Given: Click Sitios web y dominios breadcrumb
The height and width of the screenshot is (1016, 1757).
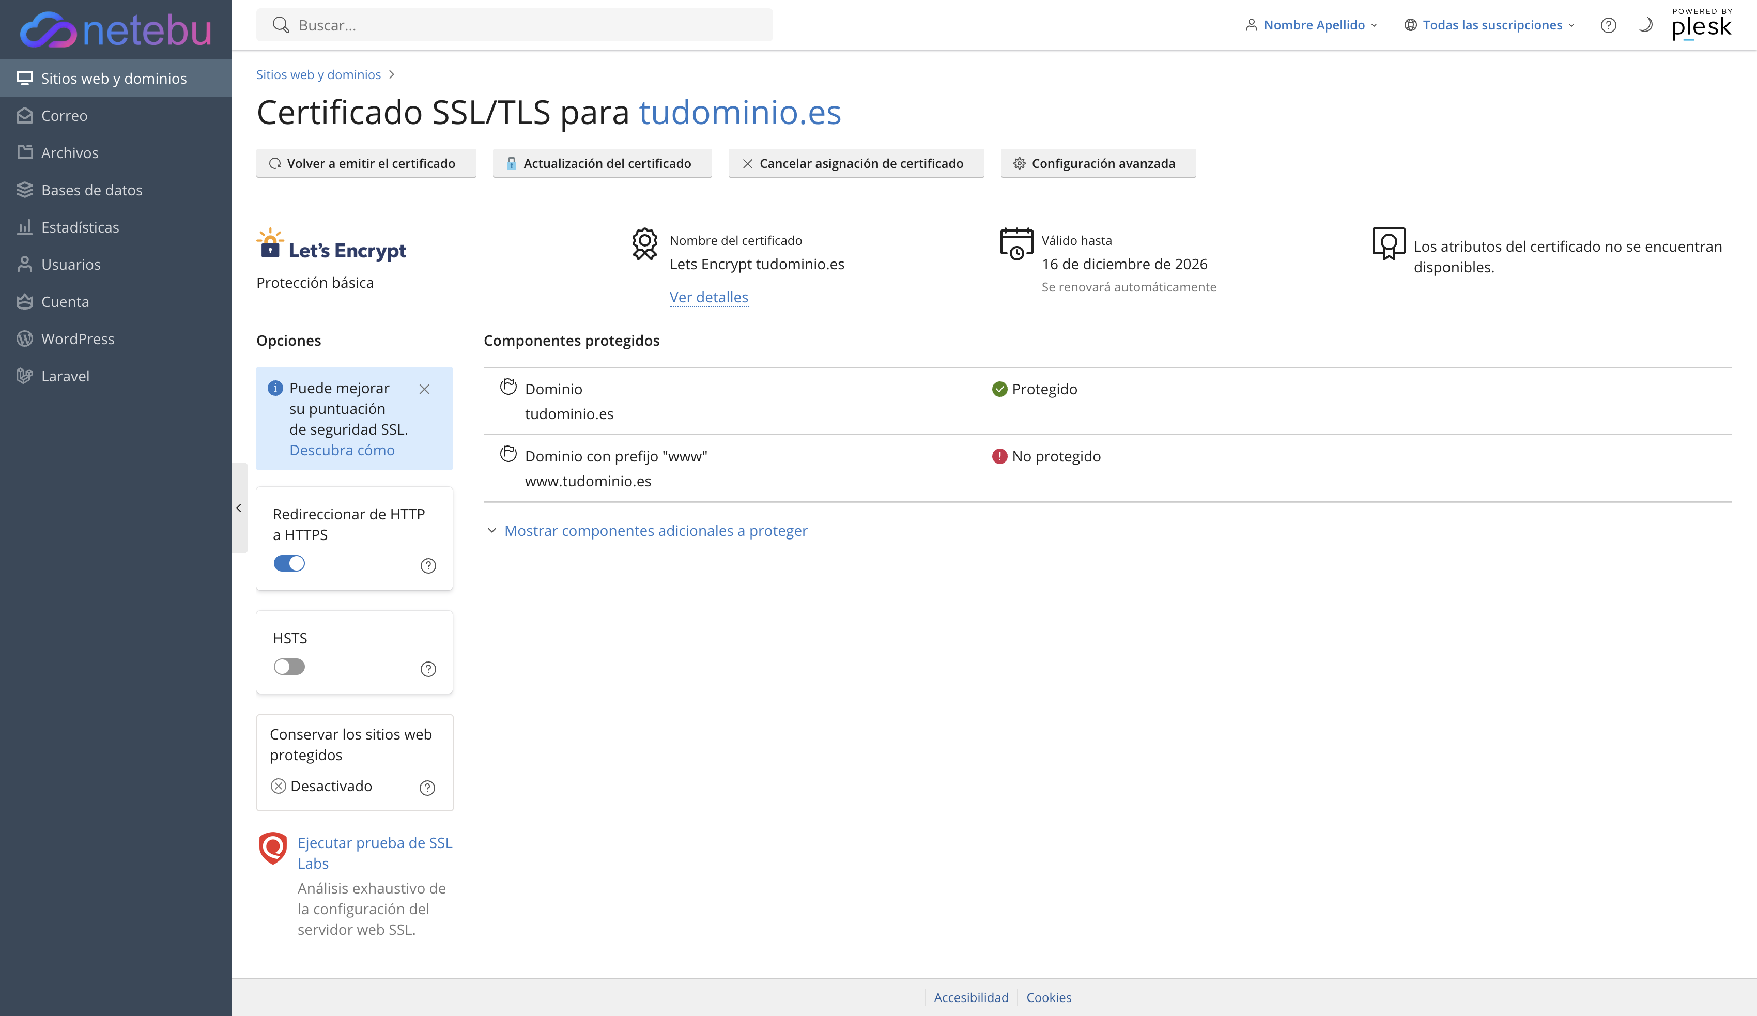Looking at the screenshot, I should tap(319, 74).
